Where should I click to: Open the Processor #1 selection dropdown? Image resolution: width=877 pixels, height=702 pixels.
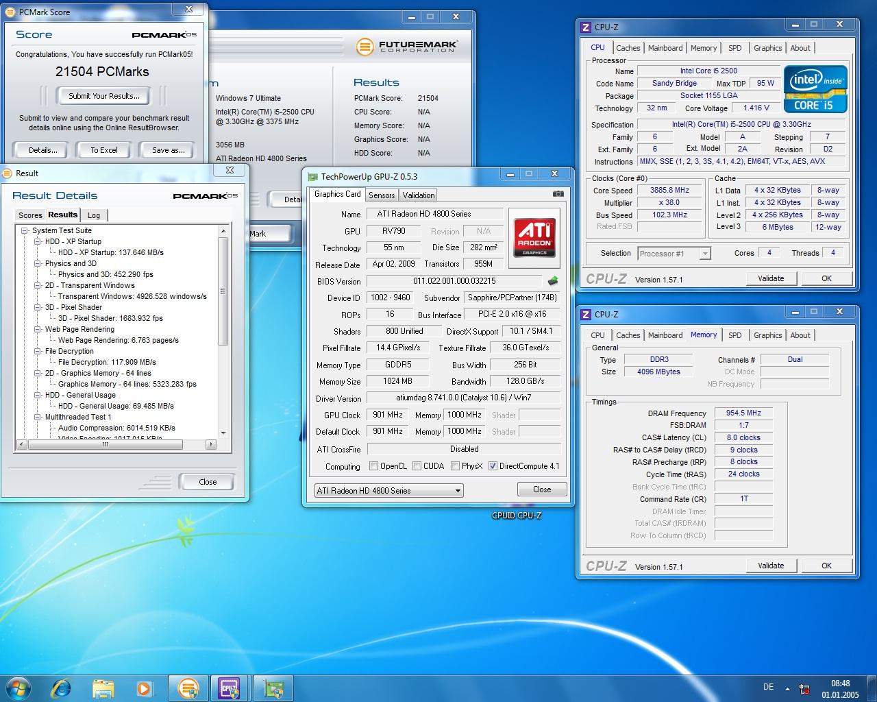click(674, 254)
